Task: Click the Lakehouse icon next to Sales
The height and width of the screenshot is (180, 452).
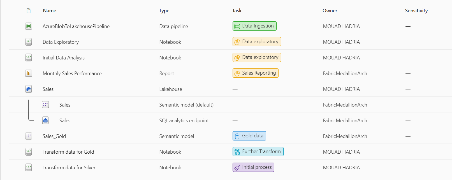Action: pyautogui.click(x=28, y=89)
